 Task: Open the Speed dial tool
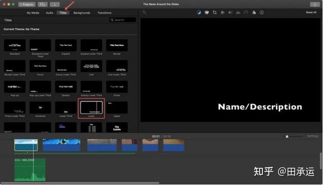[x=246, y=13]
